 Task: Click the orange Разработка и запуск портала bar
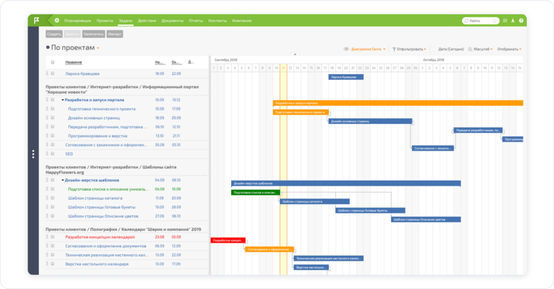398,103
